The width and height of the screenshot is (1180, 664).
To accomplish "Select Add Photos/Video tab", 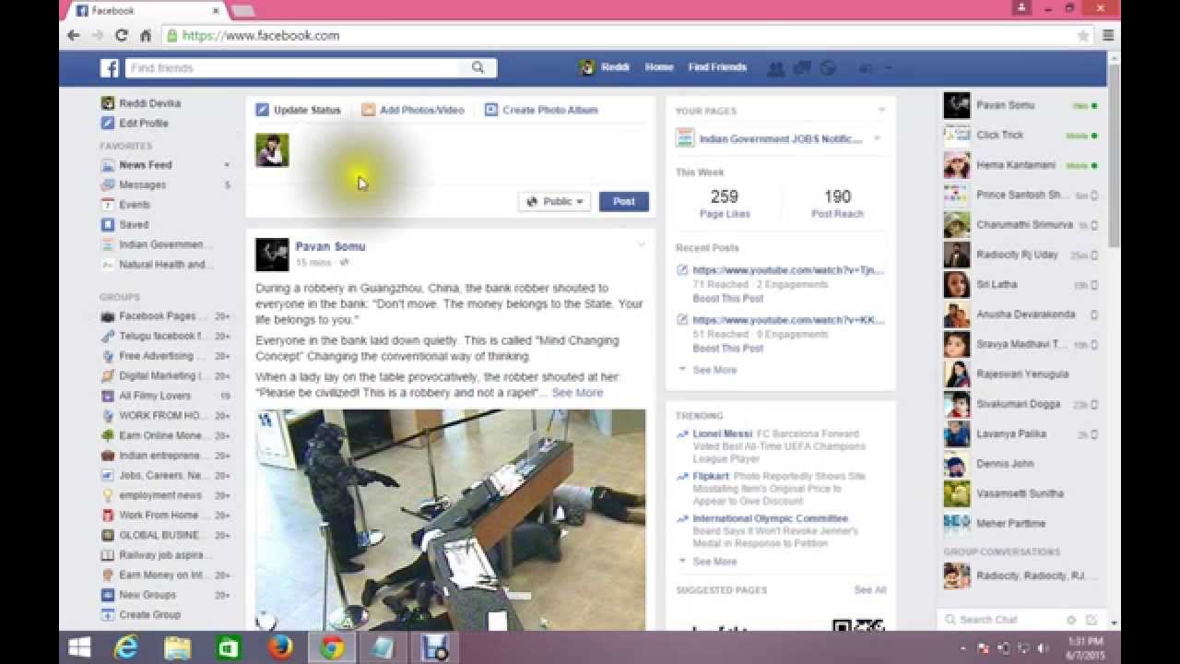I will pyautogui.click(x=413, y=110).
